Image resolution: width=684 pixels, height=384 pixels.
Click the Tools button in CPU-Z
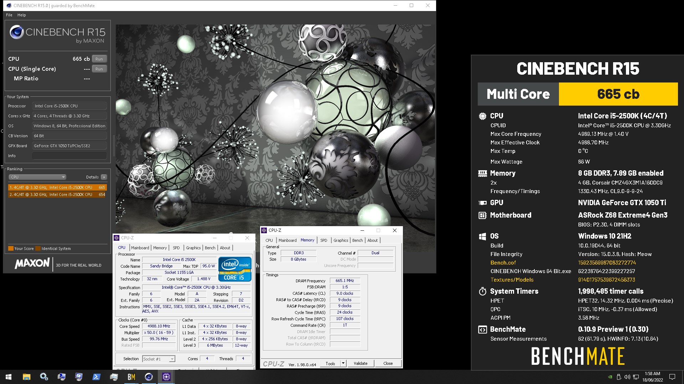330,363
